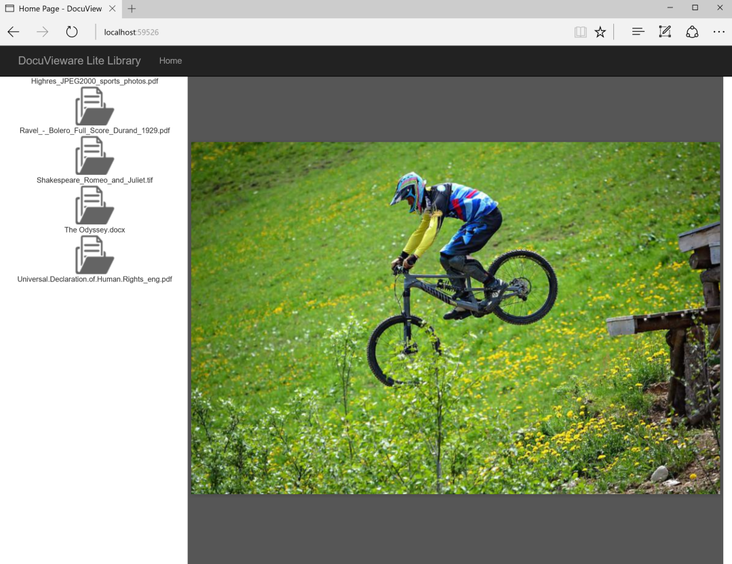Open the Home navigation link
This screenshot has height=564, width=732.
pos(170,60)
